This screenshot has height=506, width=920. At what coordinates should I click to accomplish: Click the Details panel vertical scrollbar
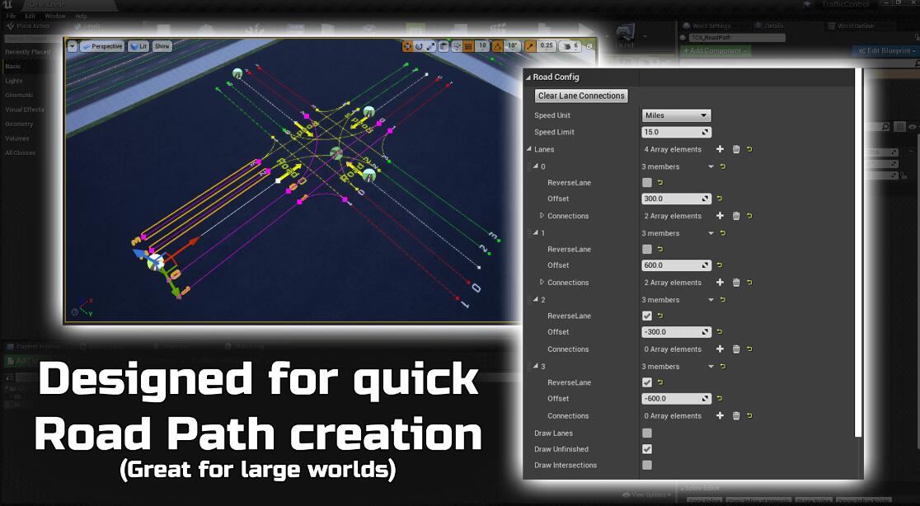tap(858, 247)
